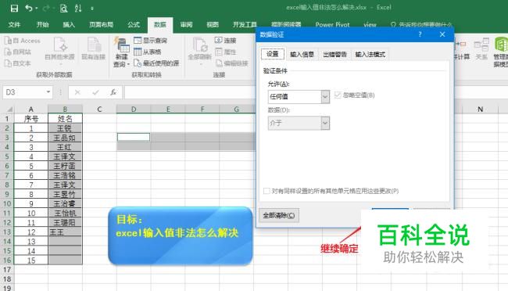Screen dimensions: 508x291
Task: Click 显示查询 show queries
Action: 150,41
